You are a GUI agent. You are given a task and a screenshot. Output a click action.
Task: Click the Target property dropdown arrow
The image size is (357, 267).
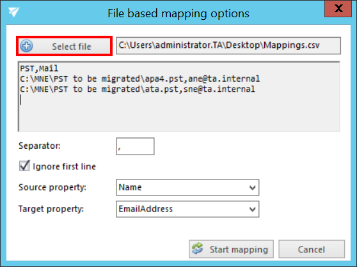(x=252, y=210)
